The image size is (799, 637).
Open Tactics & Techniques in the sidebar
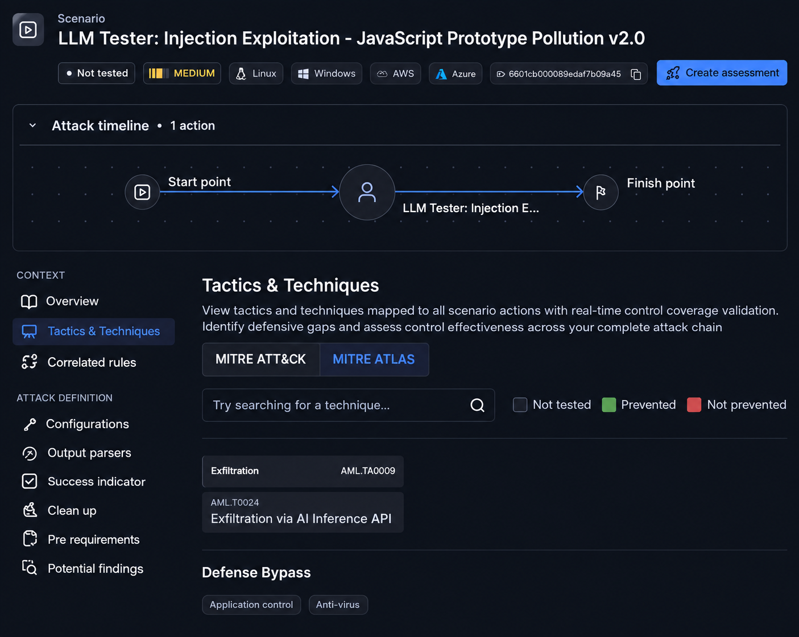click(x=94, y=332)
